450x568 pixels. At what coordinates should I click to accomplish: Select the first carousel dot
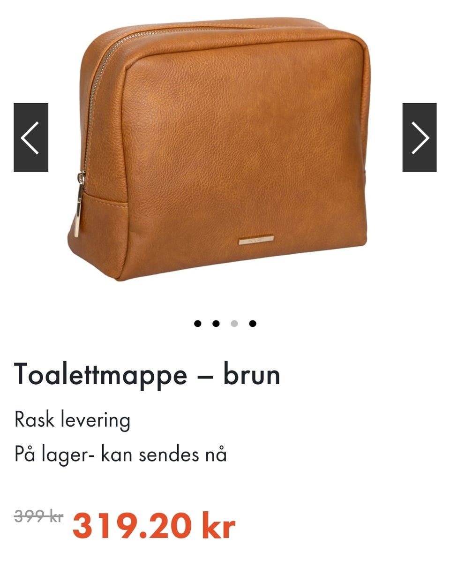(198, 324)
